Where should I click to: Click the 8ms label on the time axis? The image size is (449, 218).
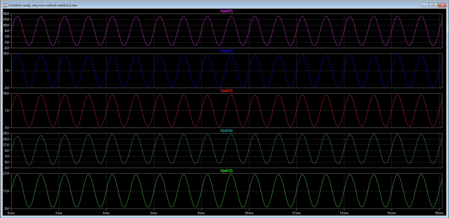coord(201,213)
